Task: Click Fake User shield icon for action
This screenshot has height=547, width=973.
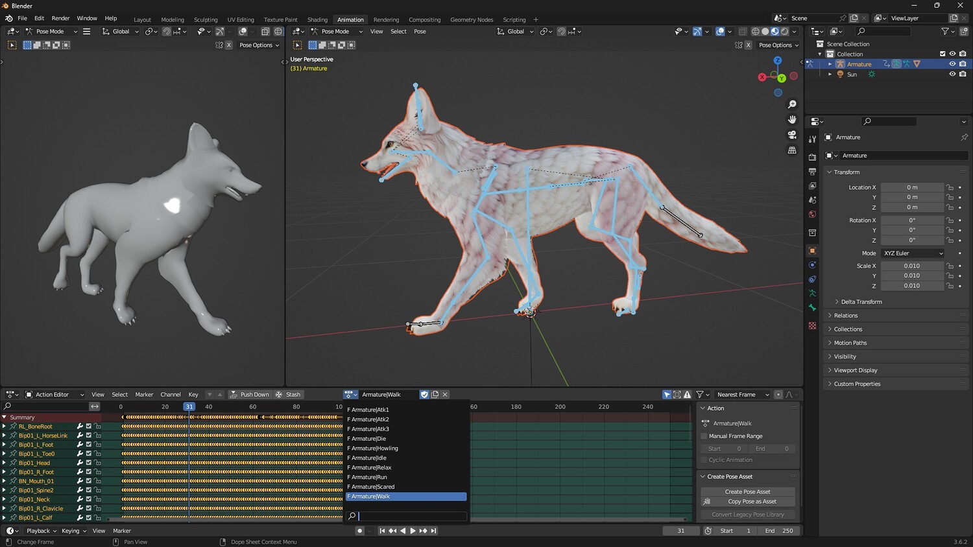Action: (424, 395)
